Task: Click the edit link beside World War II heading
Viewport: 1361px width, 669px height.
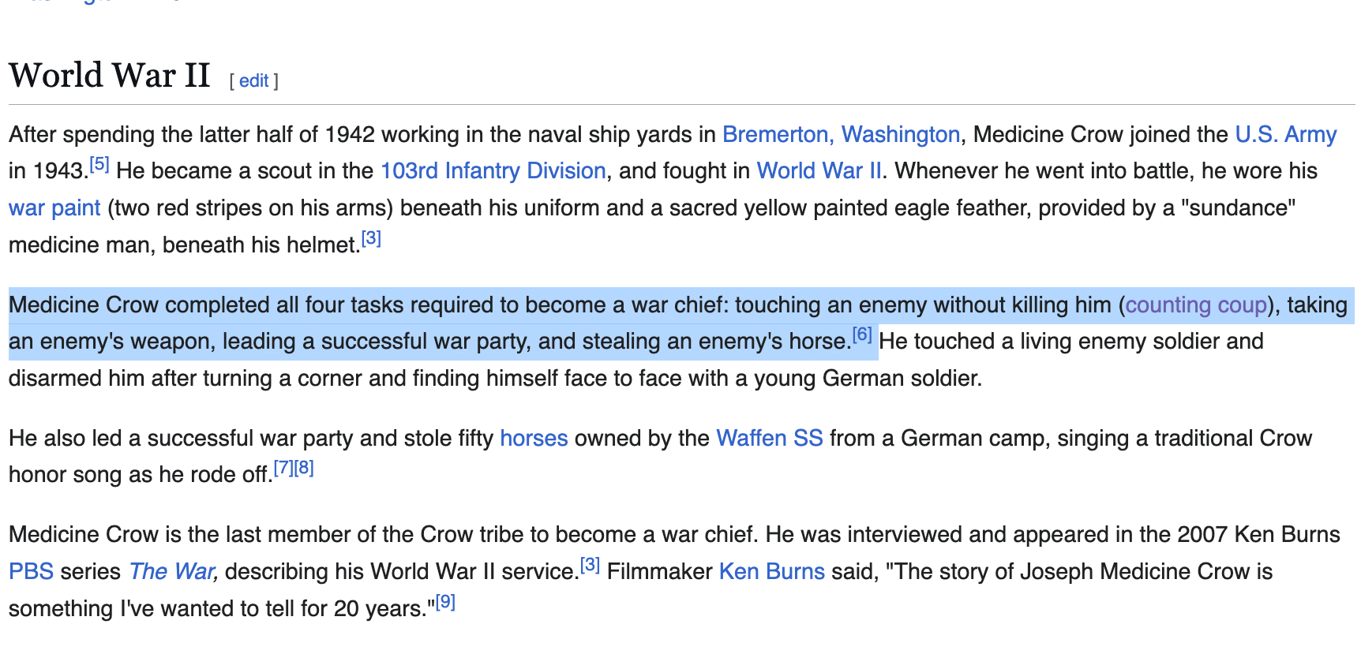Action: point(253,80)
